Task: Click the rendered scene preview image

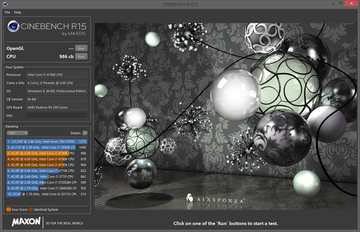Action: click(x=225, y=116)
